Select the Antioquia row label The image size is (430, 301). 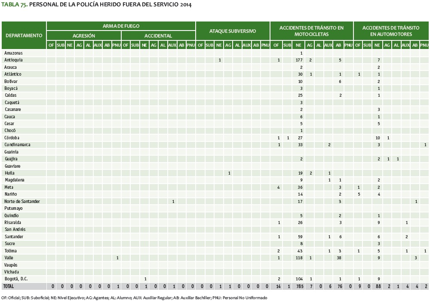point(13,60)
